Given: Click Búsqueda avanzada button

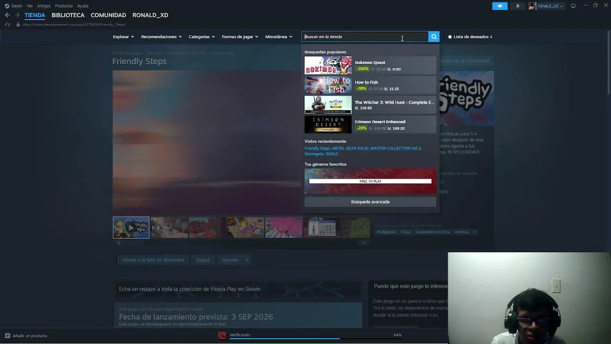Looking at the screenshot, I should [370, 202].
